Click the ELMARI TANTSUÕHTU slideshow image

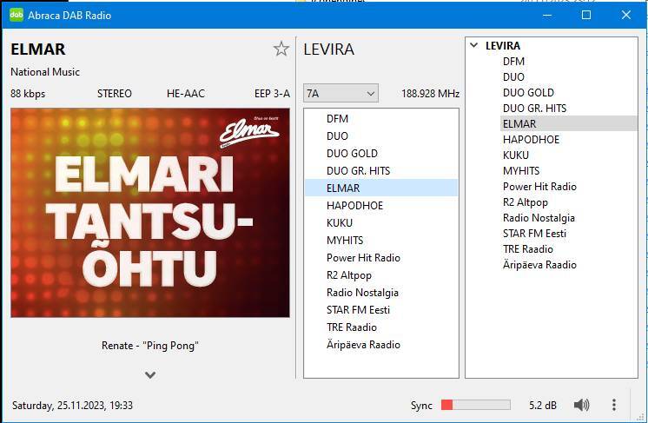tap(150, 213)
